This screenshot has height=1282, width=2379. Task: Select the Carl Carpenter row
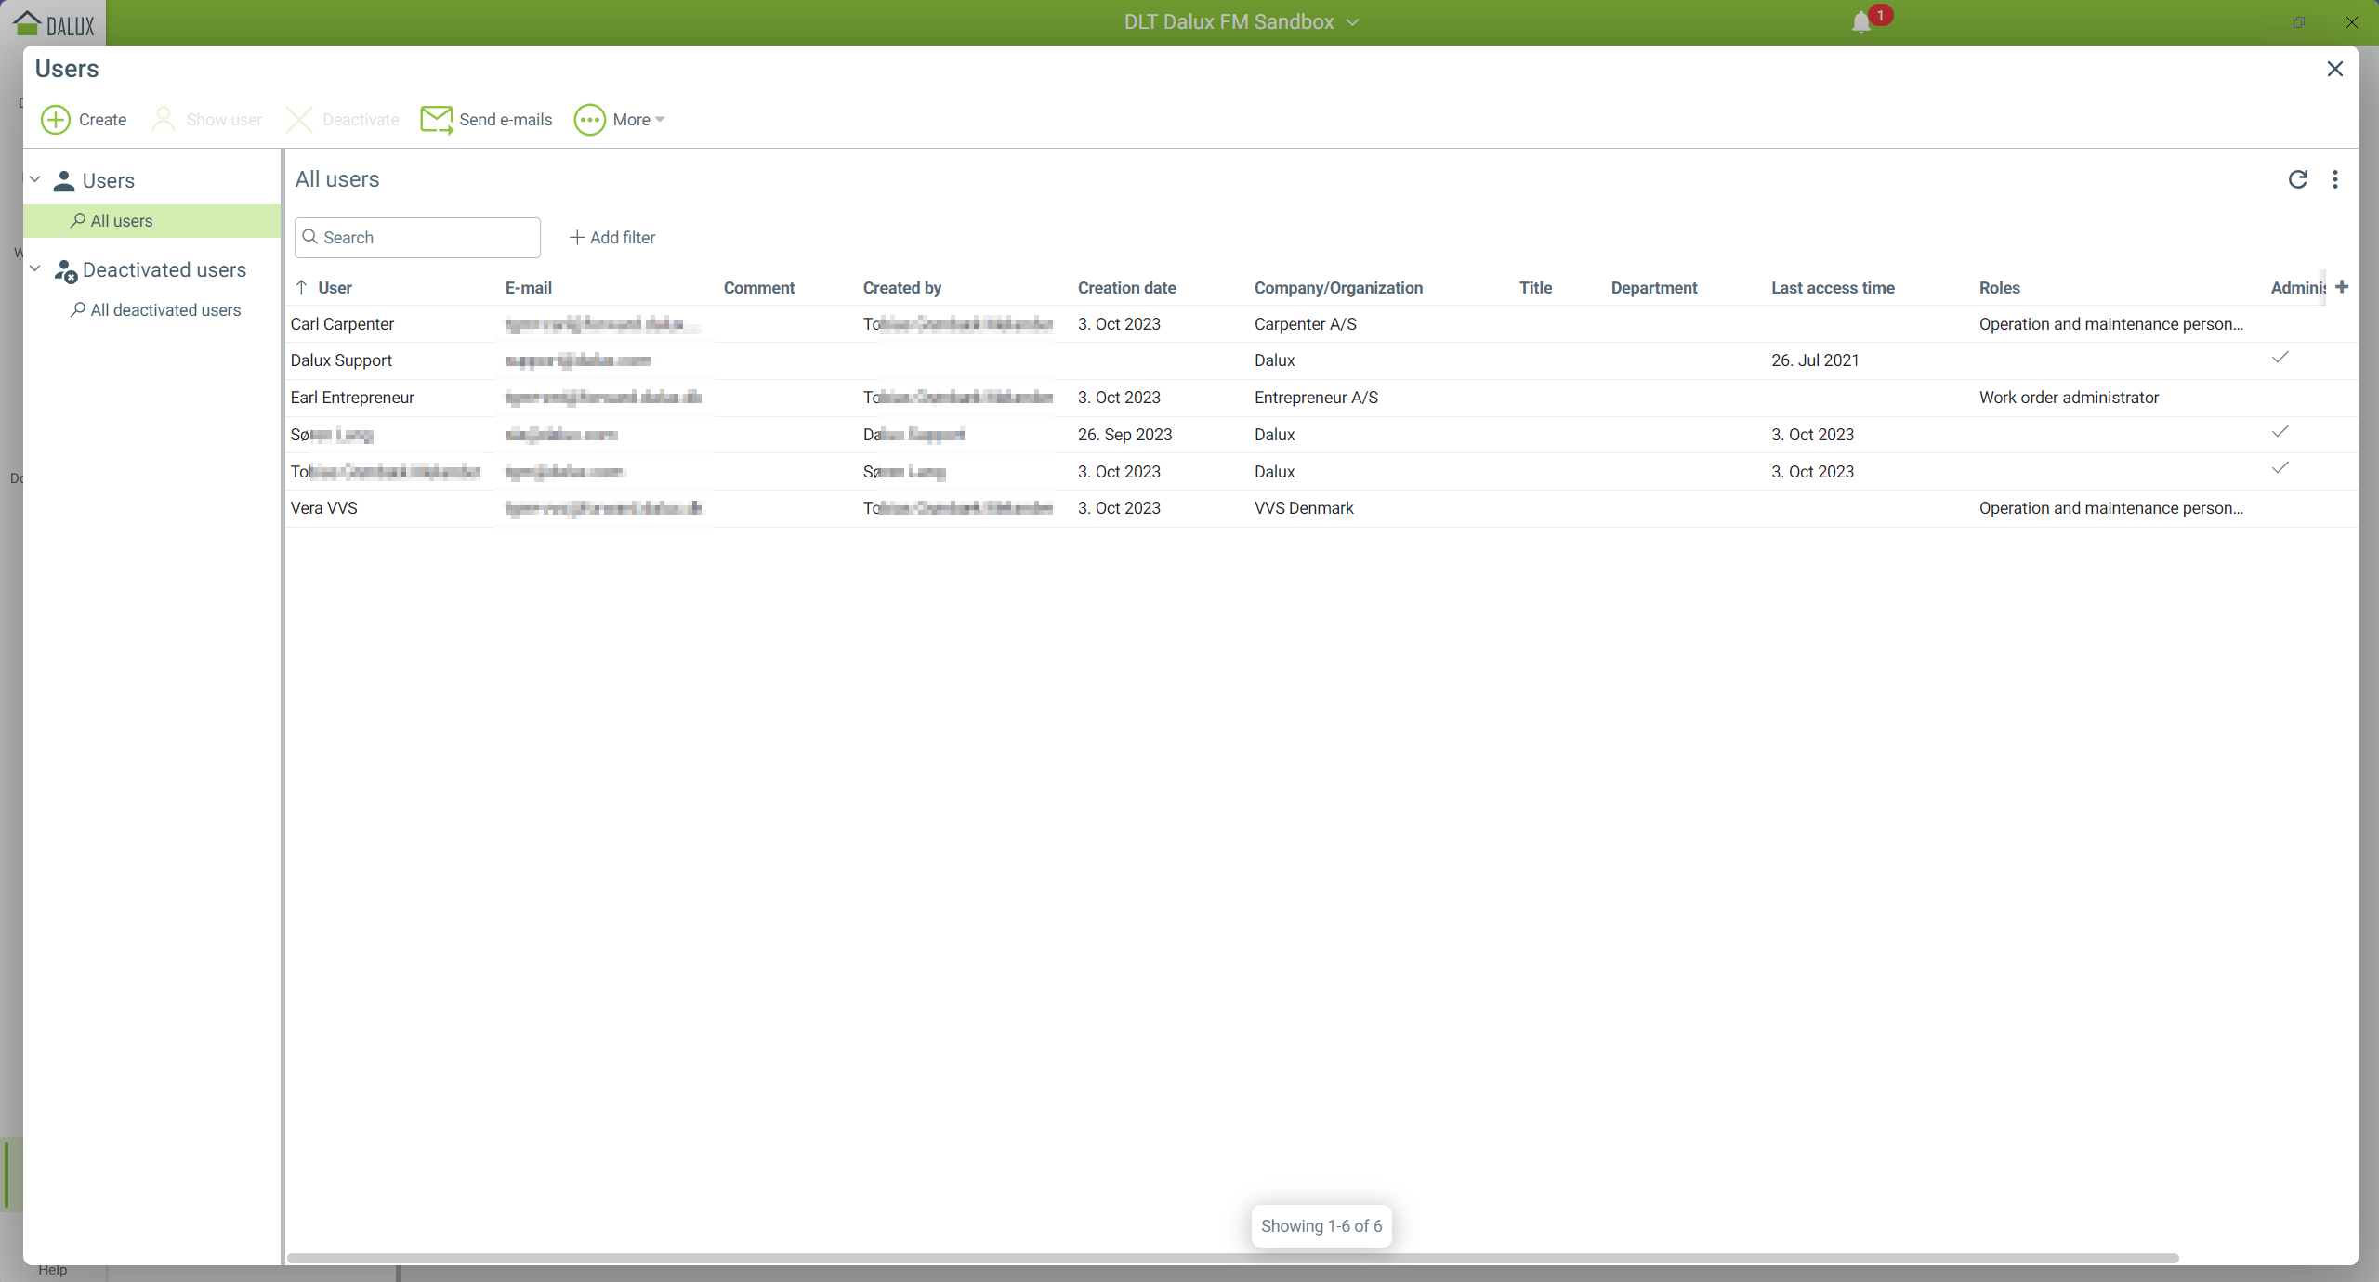[x=342, y=324]
